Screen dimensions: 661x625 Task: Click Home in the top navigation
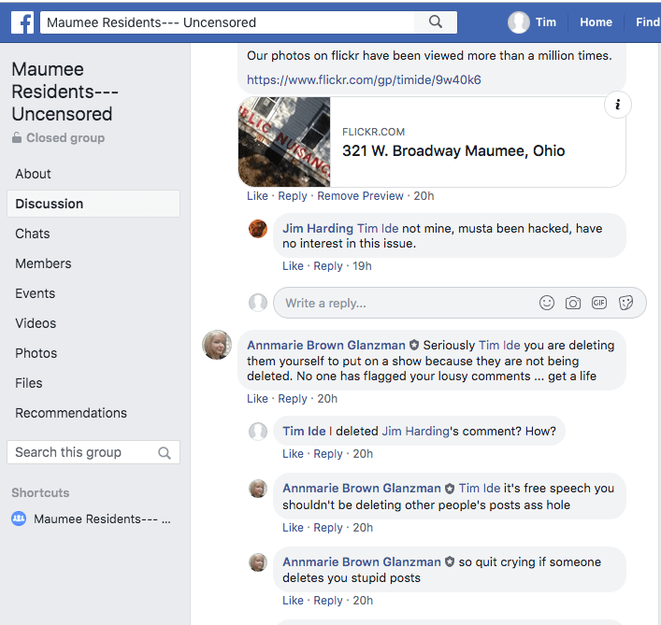596,22
